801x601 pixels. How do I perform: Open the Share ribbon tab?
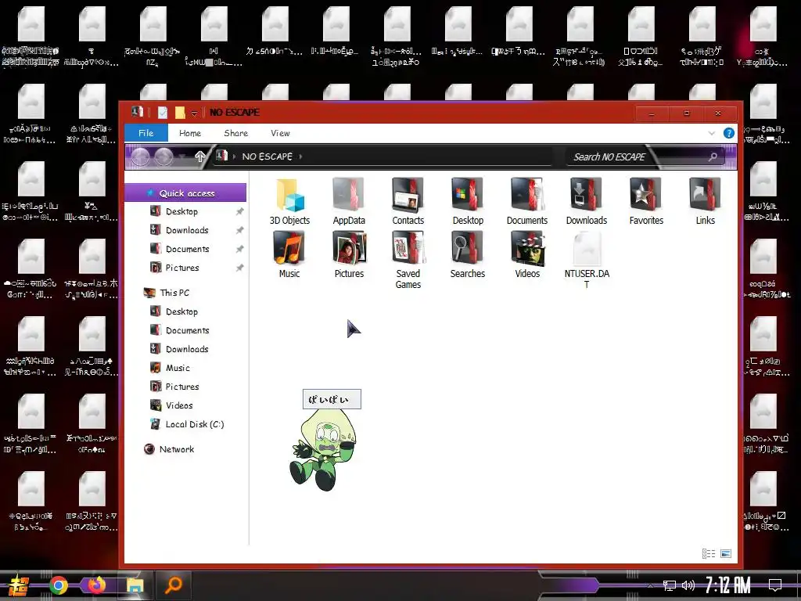236,133
